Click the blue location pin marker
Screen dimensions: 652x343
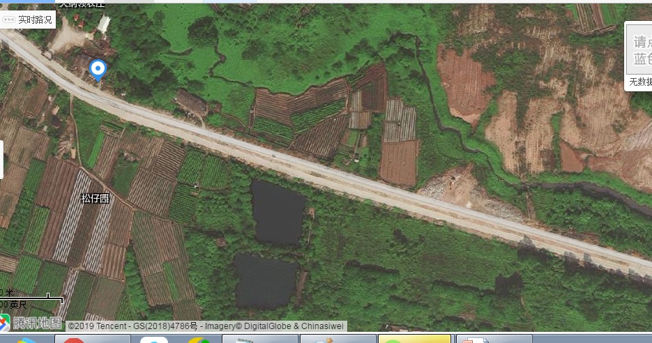click(98, 70)
